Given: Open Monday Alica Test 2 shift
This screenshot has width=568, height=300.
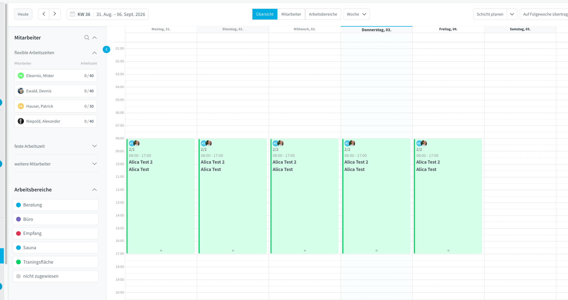Looking at the screenshot, I should [x=161, y=196].
